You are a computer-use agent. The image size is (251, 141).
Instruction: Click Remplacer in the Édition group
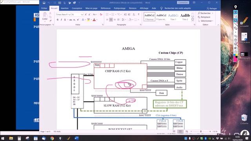pyautogui.click(x=204, y=17)
